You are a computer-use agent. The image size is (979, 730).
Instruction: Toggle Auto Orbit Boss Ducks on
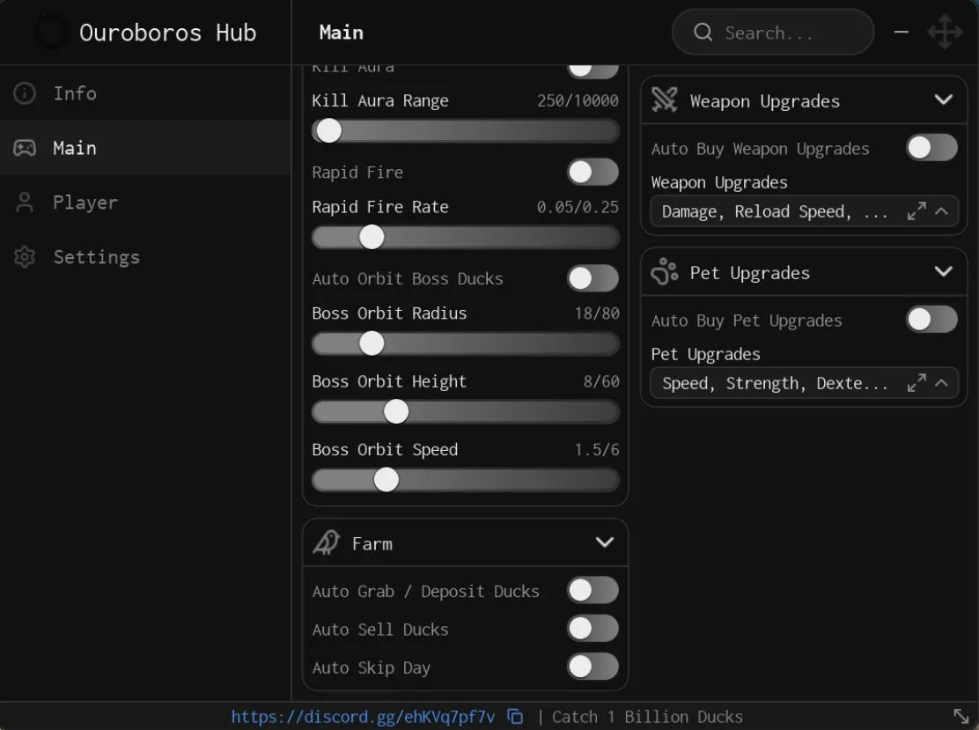click(593, 278)
